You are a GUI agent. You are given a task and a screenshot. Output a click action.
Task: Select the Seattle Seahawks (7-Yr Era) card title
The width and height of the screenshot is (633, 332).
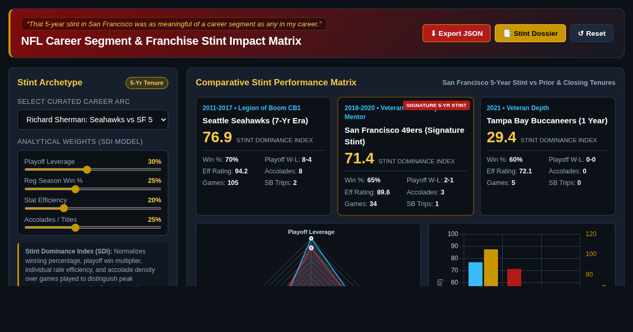click(255, 120)
